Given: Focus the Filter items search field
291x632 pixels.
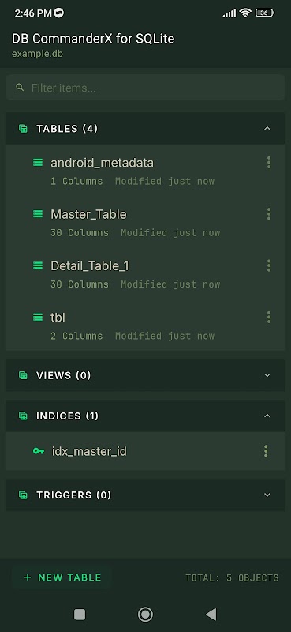Looking at the screenshot, I should pos(145,88).
